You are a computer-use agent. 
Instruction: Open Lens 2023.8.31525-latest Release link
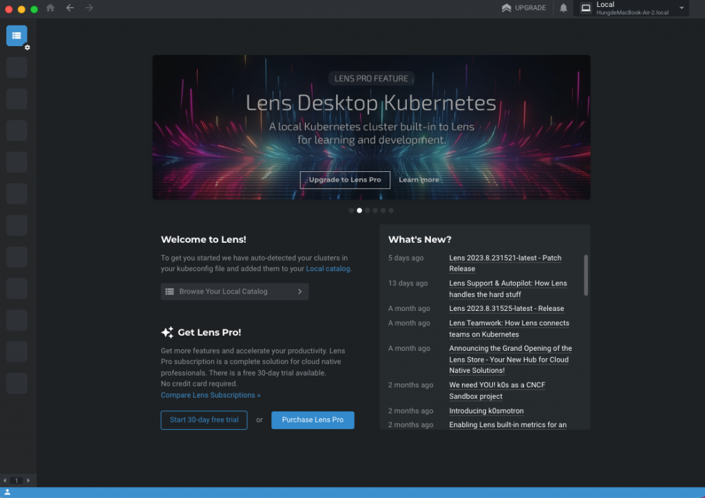tap(506, 309)
